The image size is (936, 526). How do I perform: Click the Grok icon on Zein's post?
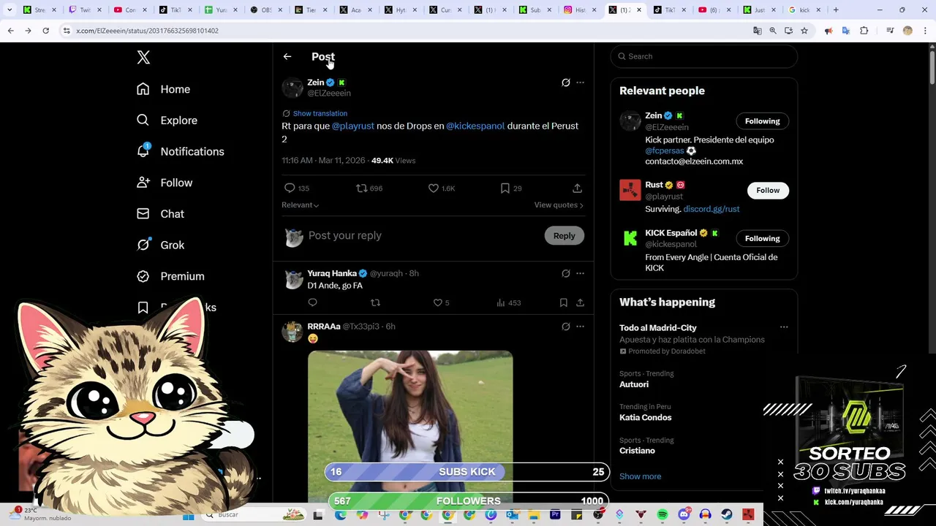click(x=565, y=83)
